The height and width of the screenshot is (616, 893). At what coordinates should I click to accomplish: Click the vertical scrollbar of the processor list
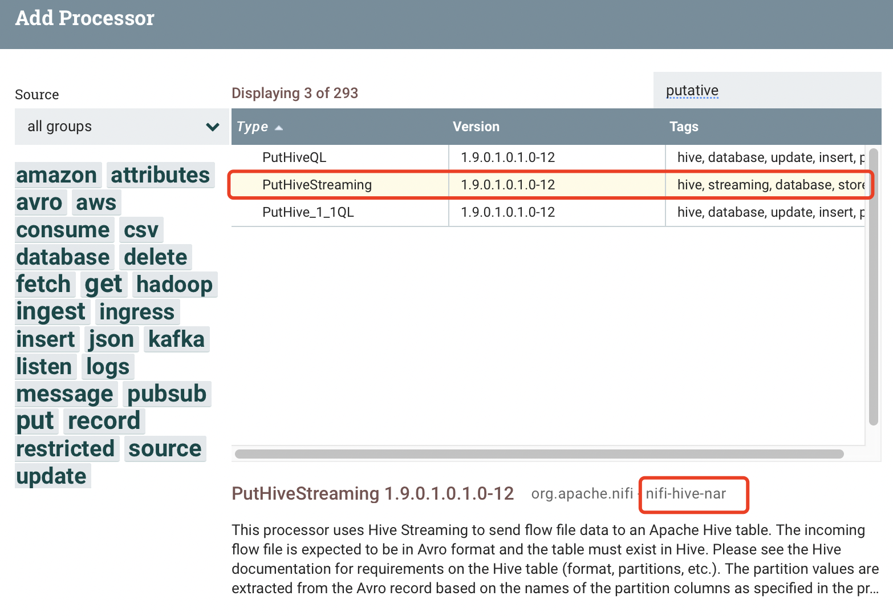874,286
